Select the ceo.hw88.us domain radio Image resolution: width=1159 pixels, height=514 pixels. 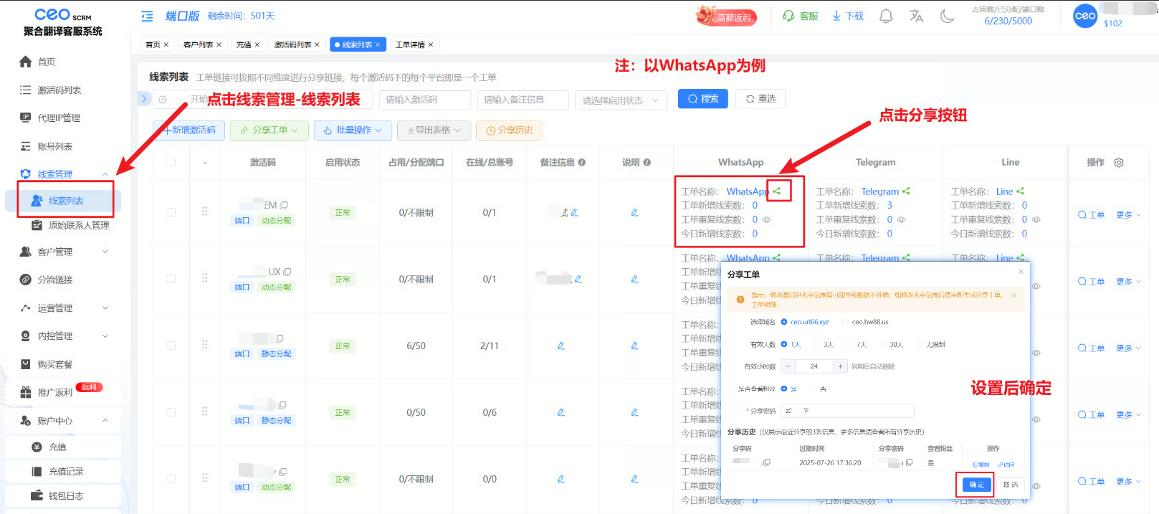click(846, 322)
